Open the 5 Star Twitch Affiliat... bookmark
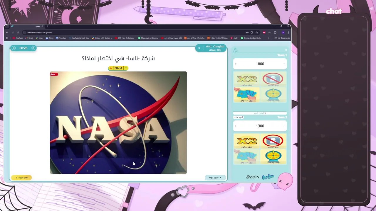 pos(217,38)
